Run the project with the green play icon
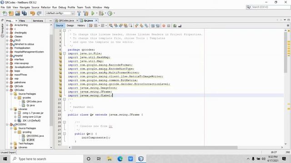Viewport: 291px width, 163px height. 93,13
